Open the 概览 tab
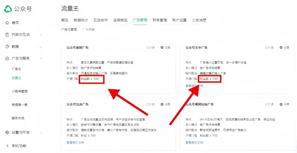This screenshot has height=153, width=297. click(x=65, y=20)
